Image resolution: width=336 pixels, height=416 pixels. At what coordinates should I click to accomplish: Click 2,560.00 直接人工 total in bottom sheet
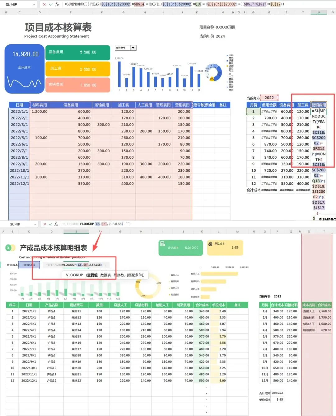tap(324, 311)
